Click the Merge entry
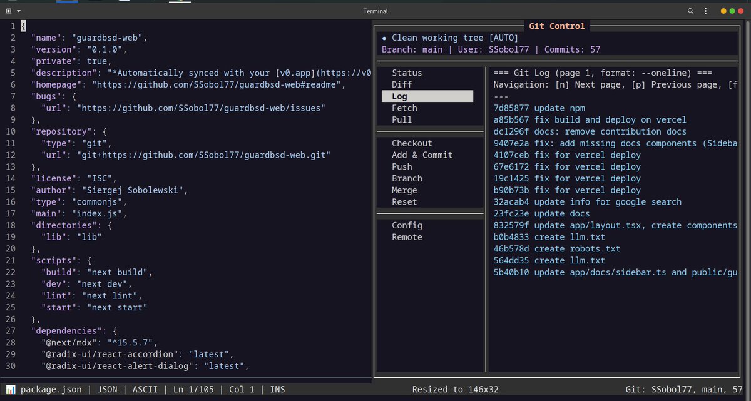 404,190
